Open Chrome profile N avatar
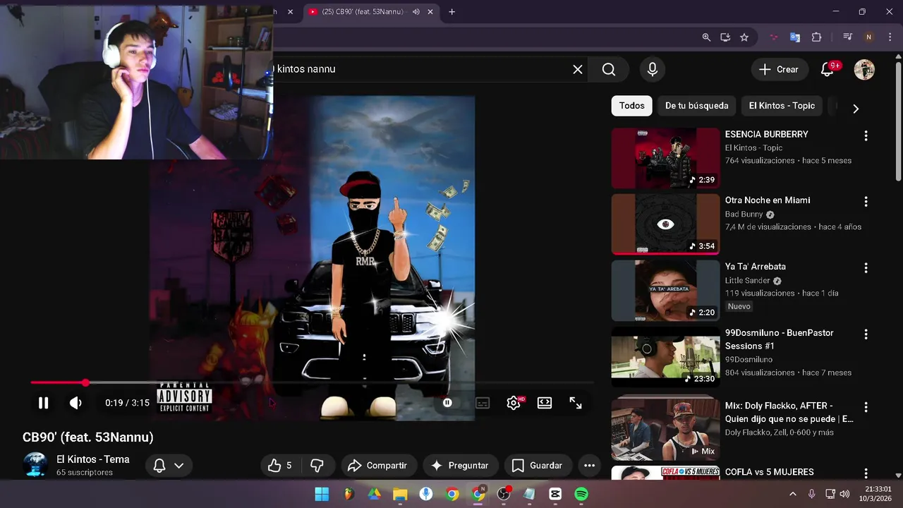Image resolution: width=903 pixels, height=508 pixels. tap(869, 37)
